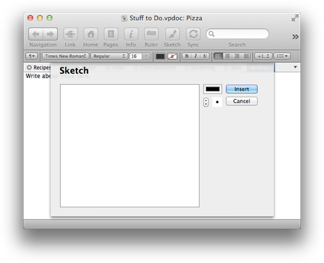Show the Info inspector icon
Image resolution: width=324 pixels, height=263 pixels.
[x=131, y=34]
